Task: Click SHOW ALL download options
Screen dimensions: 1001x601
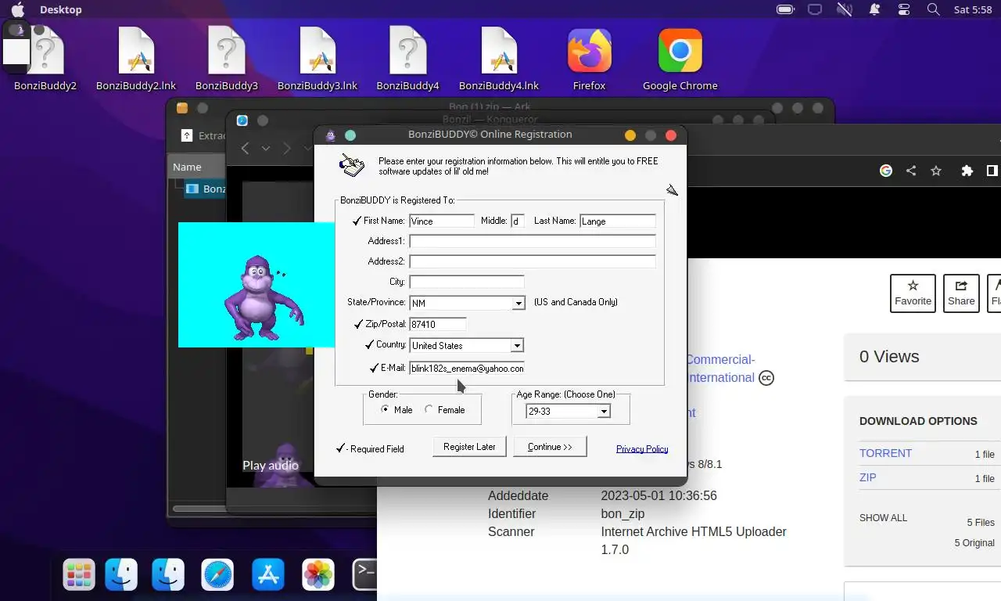Action: point(883,518)
